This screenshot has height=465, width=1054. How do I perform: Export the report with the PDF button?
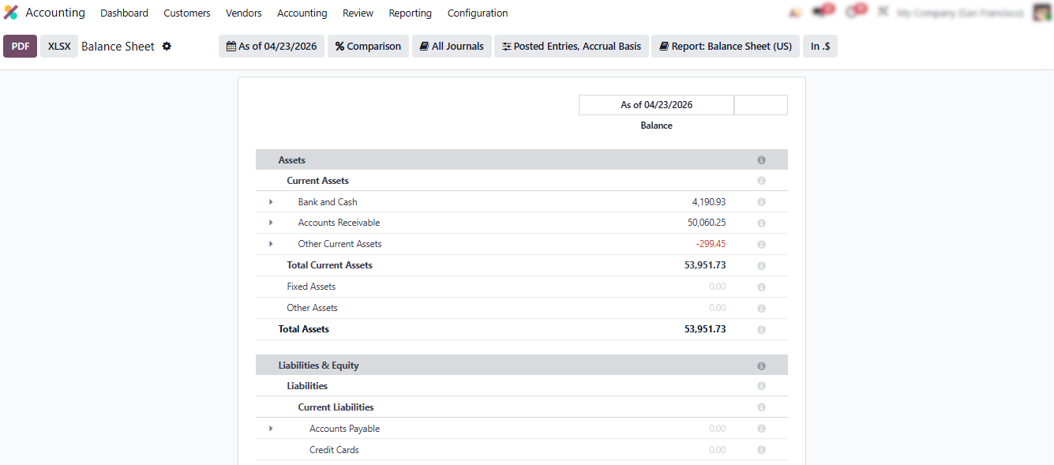[21, 47]
